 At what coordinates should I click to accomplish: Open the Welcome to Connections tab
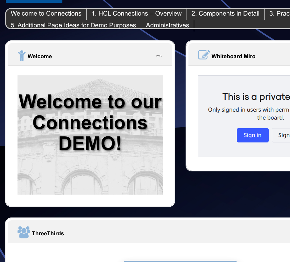[x=46, y=13]
